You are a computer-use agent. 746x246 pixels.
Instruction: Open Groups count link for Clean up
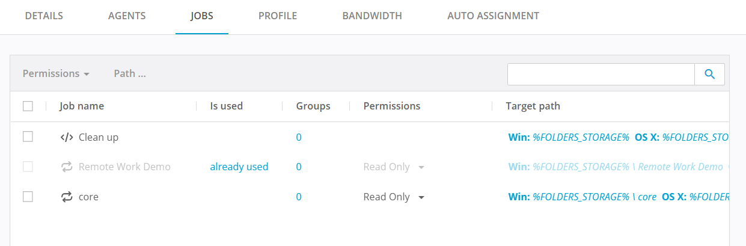(x=299, y=137)
